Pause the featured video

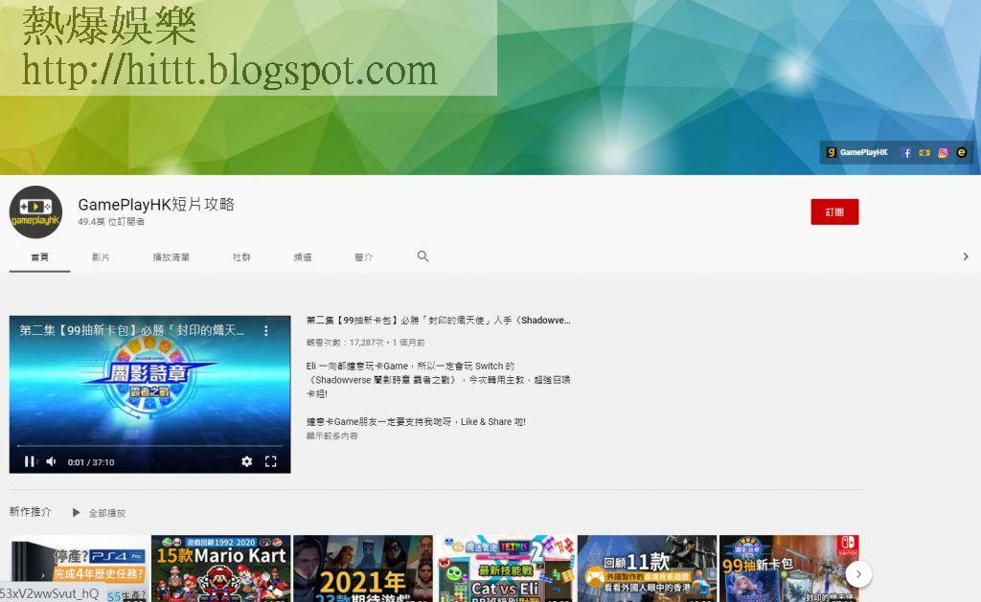[x=29, y=461]
